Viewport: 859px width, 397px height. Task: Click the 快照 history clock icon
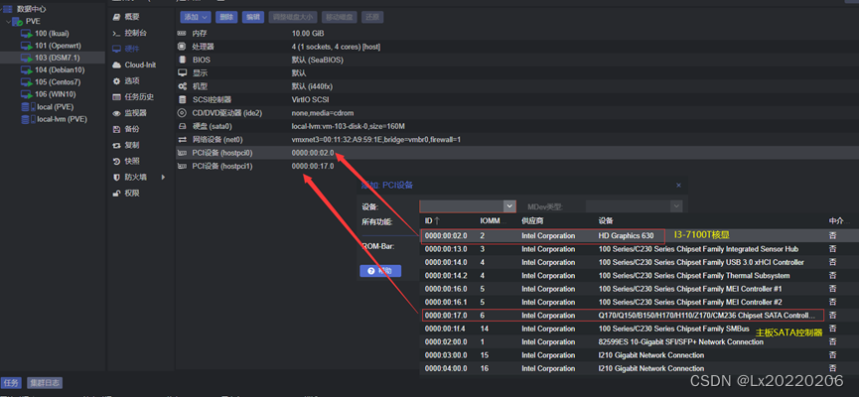point(116,161)
